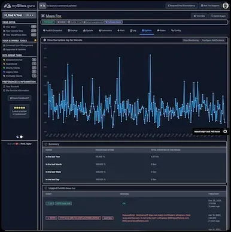
Task: Click the Ask For Support button
Action: [x=210, y=5]
